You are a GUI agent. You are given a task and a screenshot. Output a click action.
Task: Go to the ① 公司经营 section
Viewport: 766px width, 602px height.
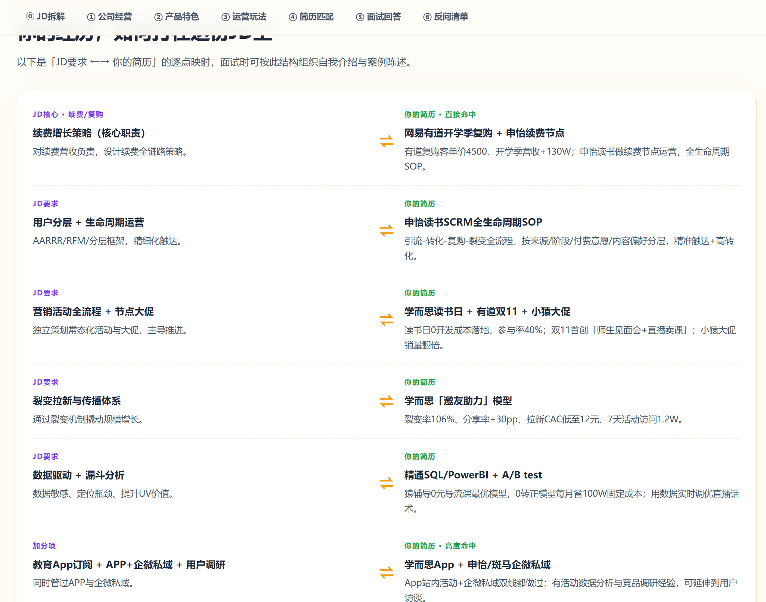[x=109, y=17]
